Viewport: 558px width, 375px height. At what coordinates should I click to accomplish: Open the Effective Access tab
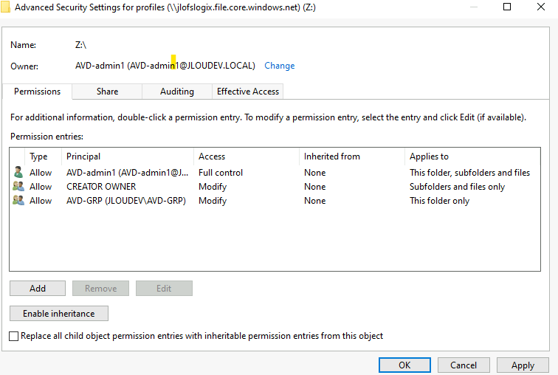coord(248,92)
